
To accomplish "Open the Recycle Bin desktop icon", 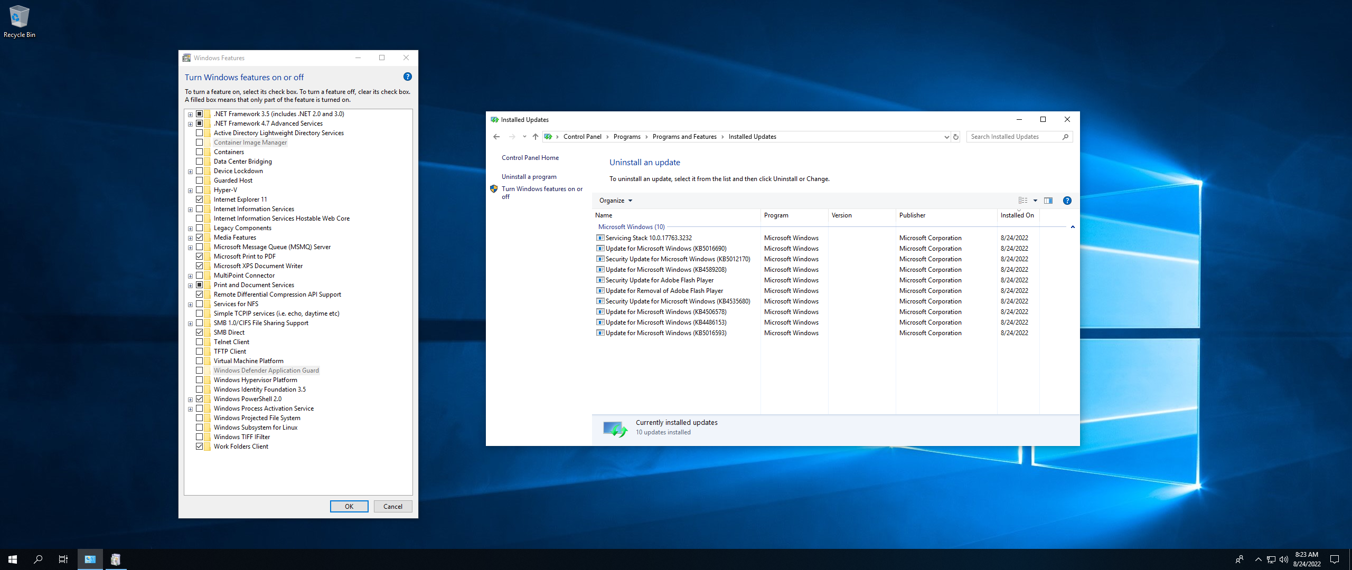I will click(19, 22).
